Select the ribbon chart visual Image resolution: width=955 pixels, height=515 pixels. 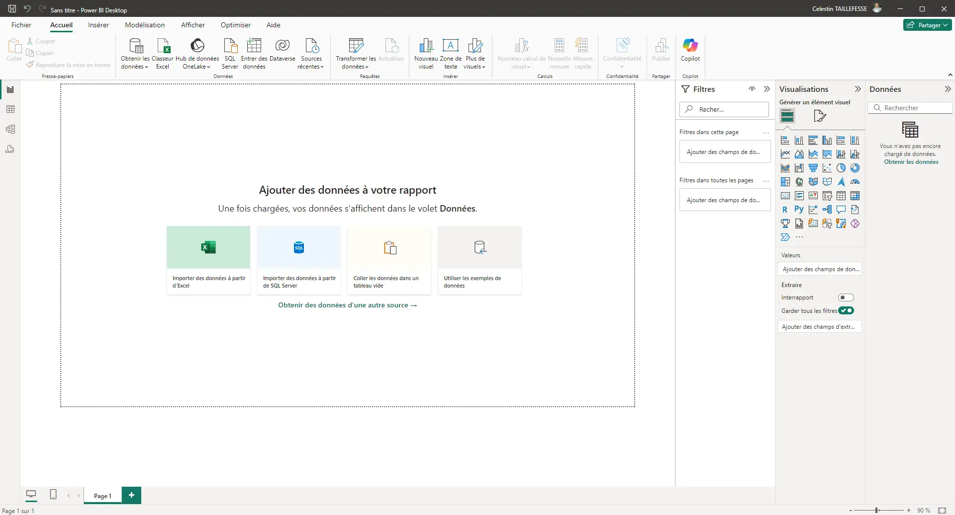coord(785,168)
